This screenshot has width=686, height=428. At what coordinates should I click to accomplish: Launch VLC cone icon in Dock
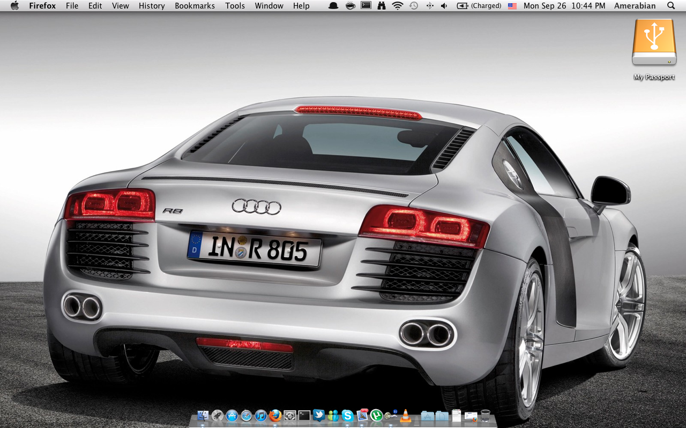(x=406, y=415)
